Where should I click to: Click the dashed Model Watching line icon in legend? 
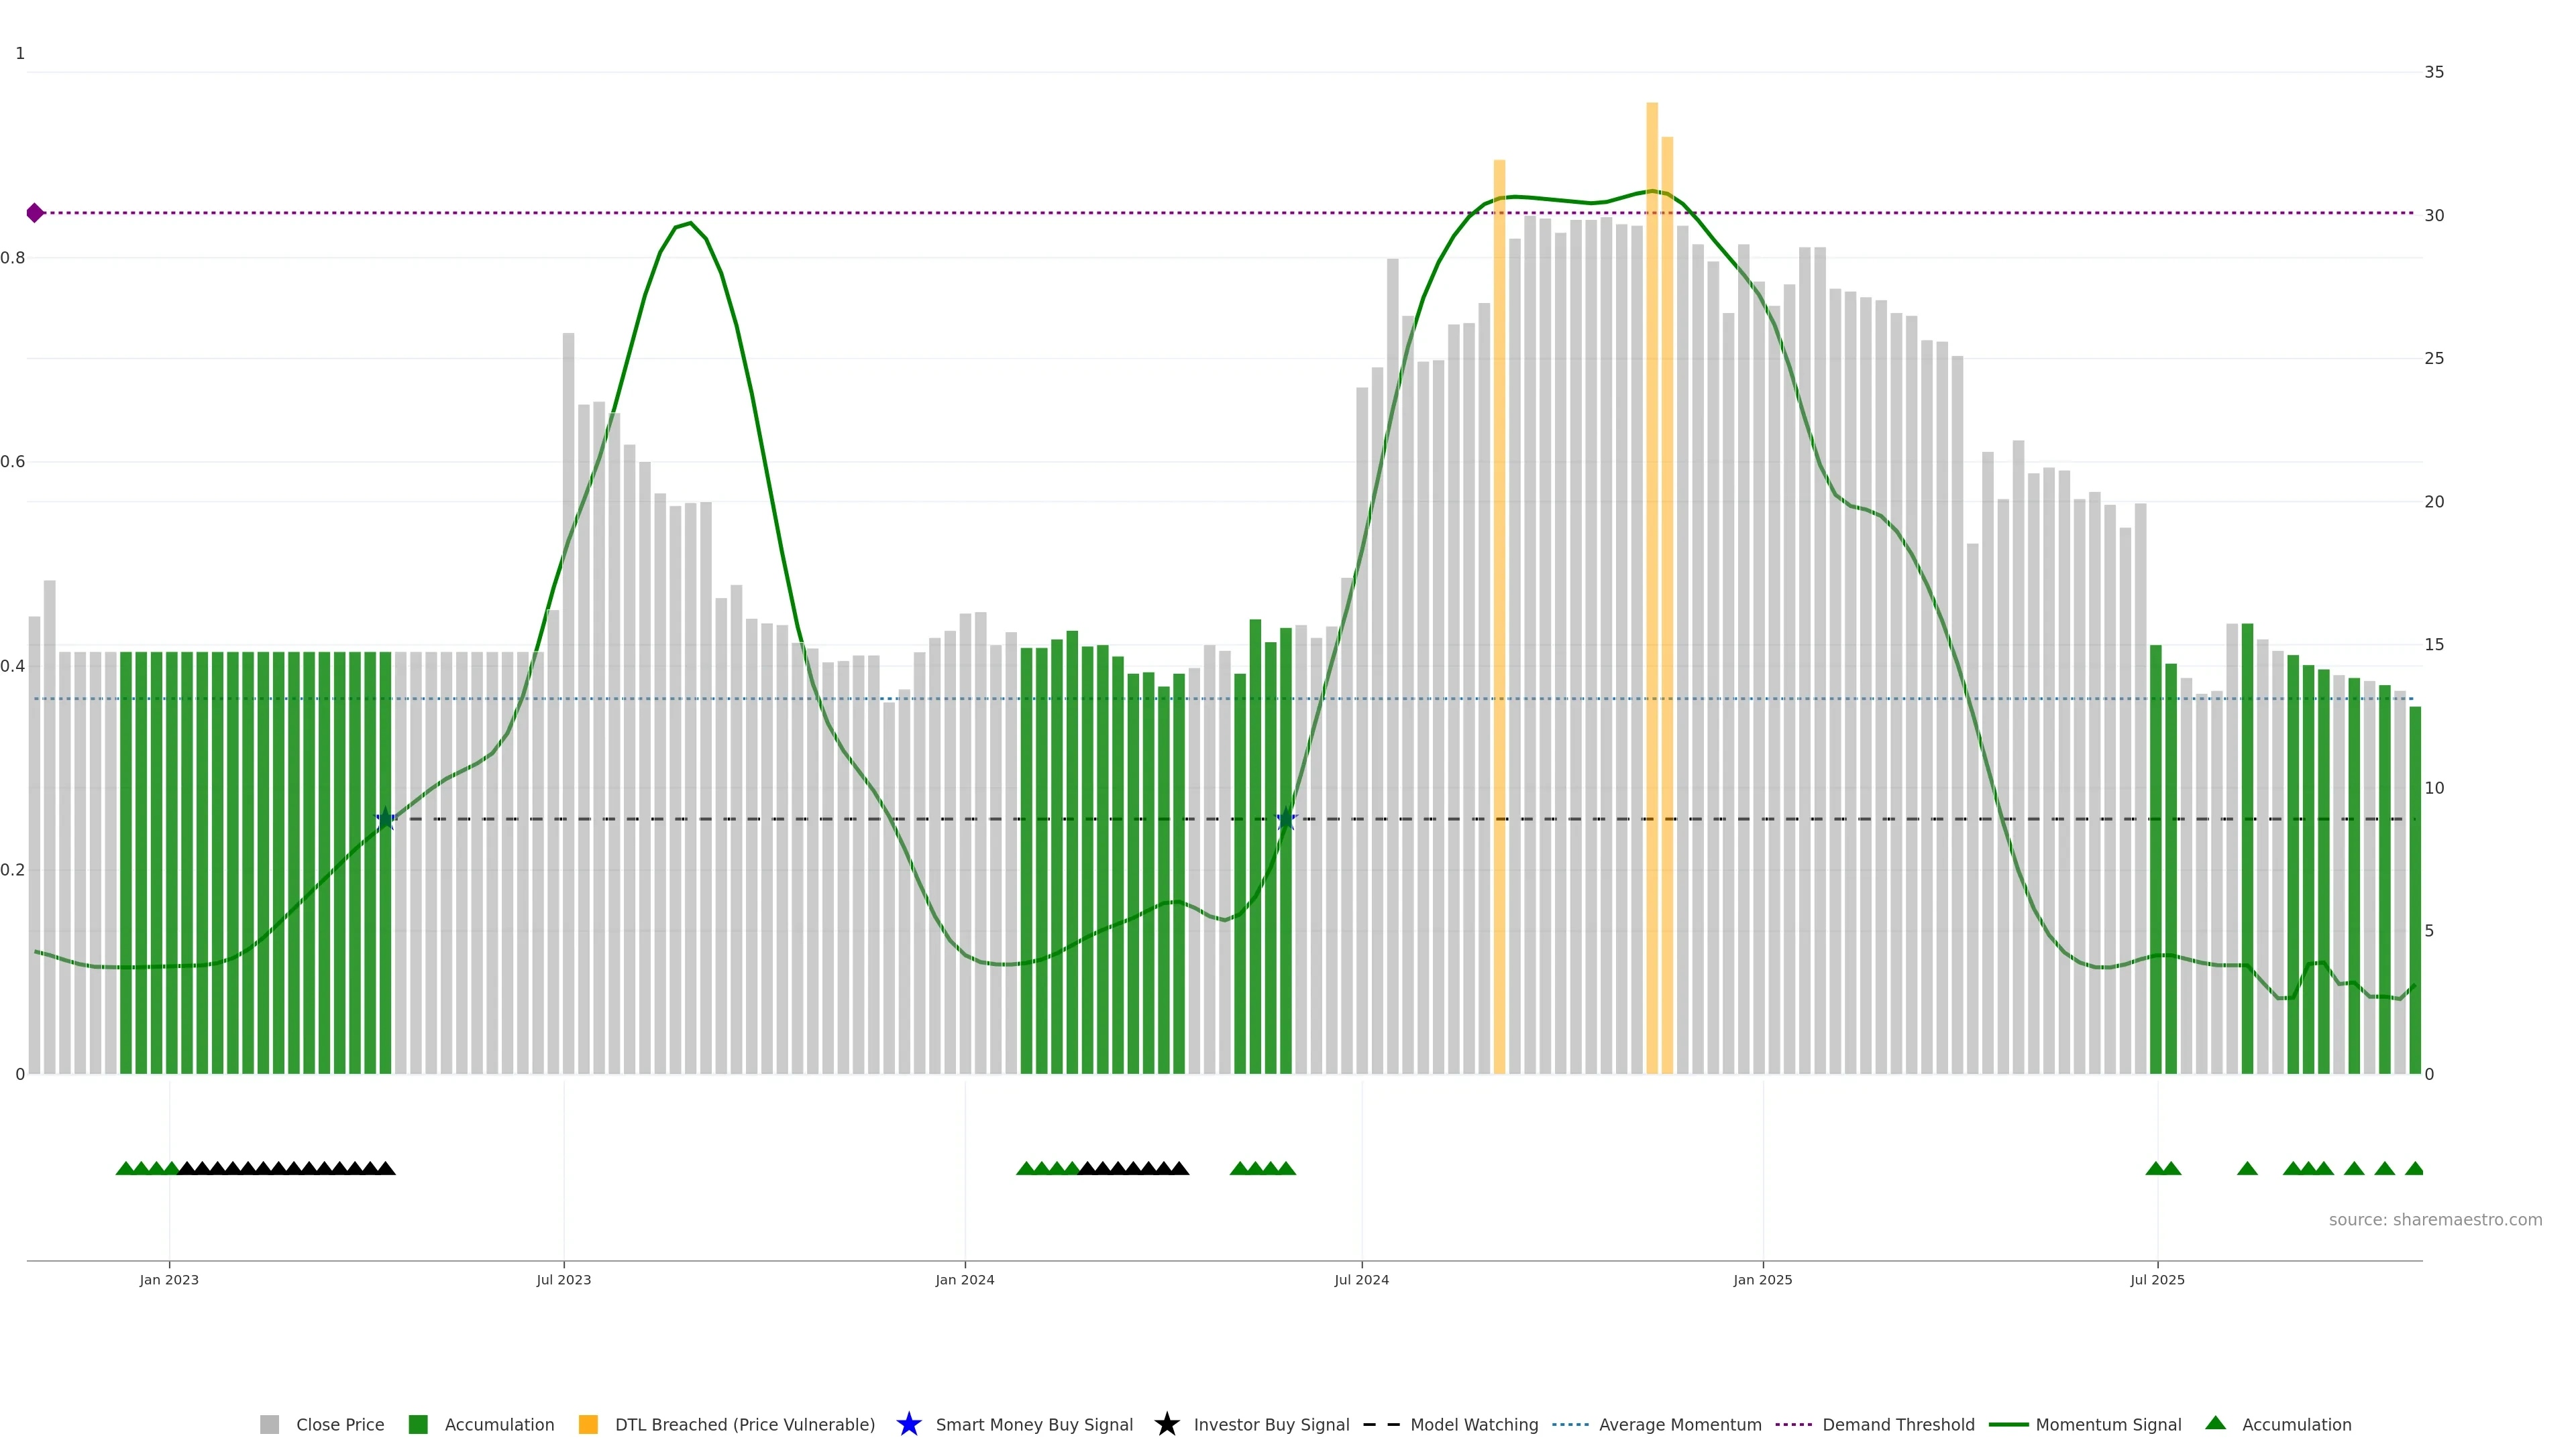[1381, 1424]
